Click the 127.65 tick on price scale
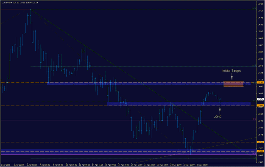 tap(261, 121)
